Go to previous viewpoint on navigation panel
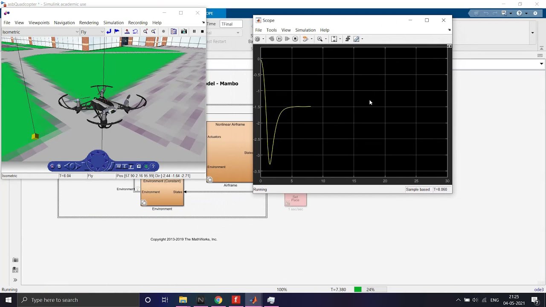This screenshot has height=307, width=546. pyautogui.click(x=67, y=166)
